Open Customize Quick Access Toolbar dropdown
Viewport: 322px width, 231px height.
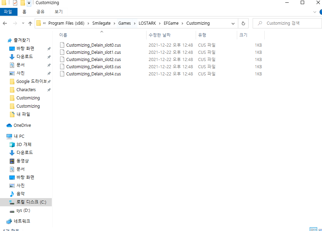[29, 3]
